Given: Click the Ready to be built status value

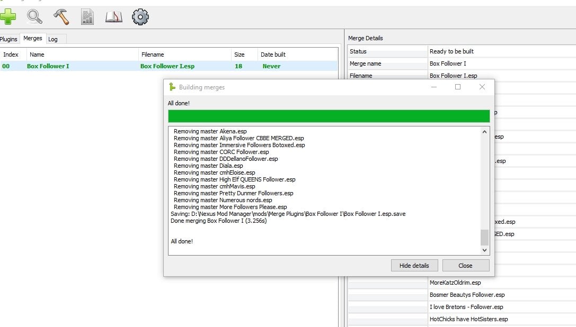Looking at the screenshot, I should [x=451, y=51].
